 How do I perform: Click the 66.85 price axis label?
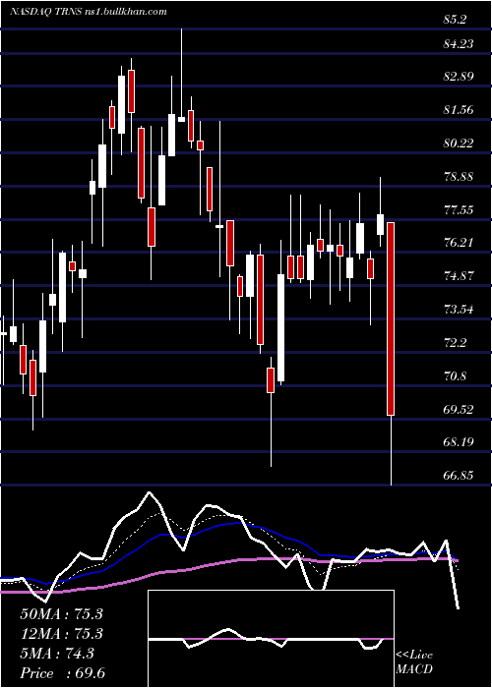459,475
